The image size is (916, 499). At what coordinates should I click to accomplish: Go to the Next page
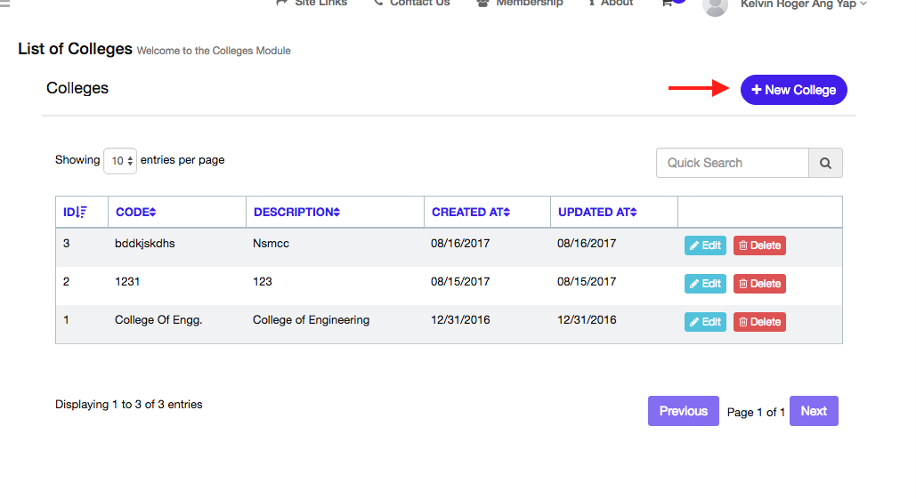pos(814,411)
